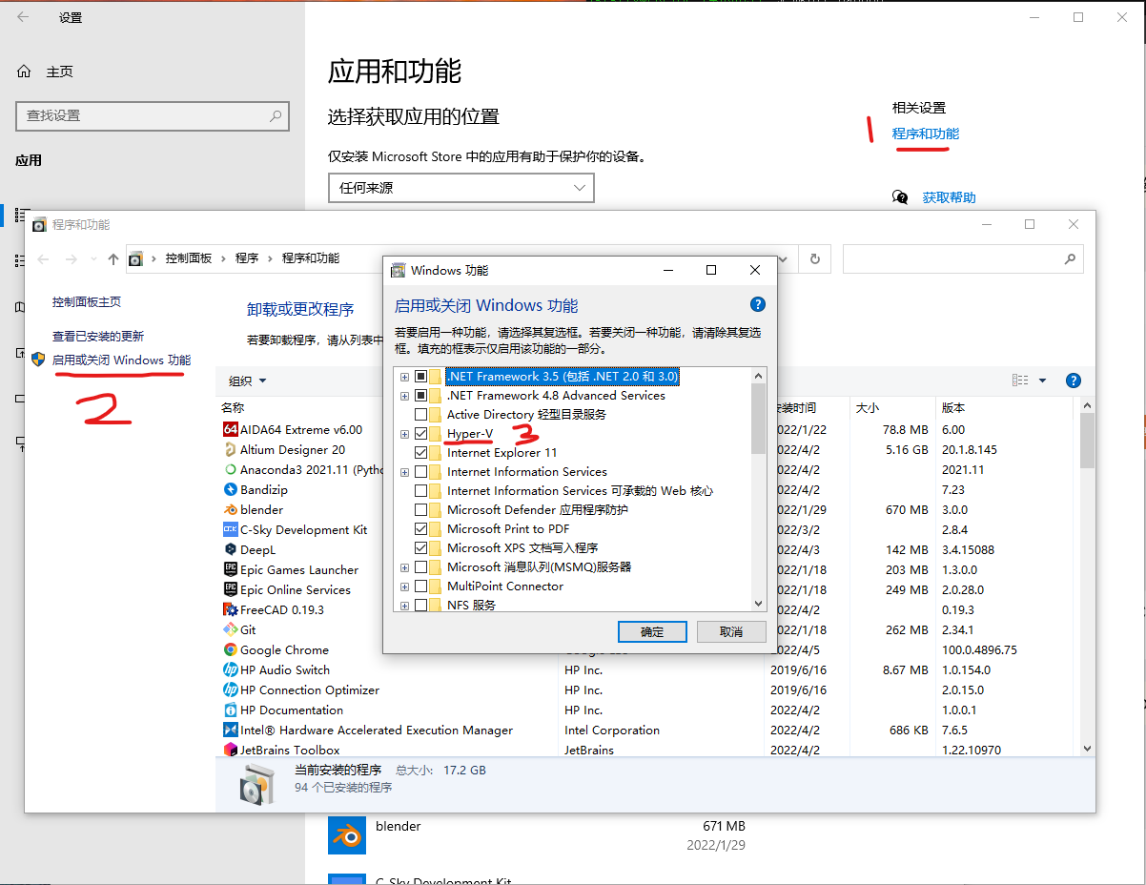Expand the MultiPoint Connector node
This screenshot has height=885, width=1146.
[x=405, y=587]
